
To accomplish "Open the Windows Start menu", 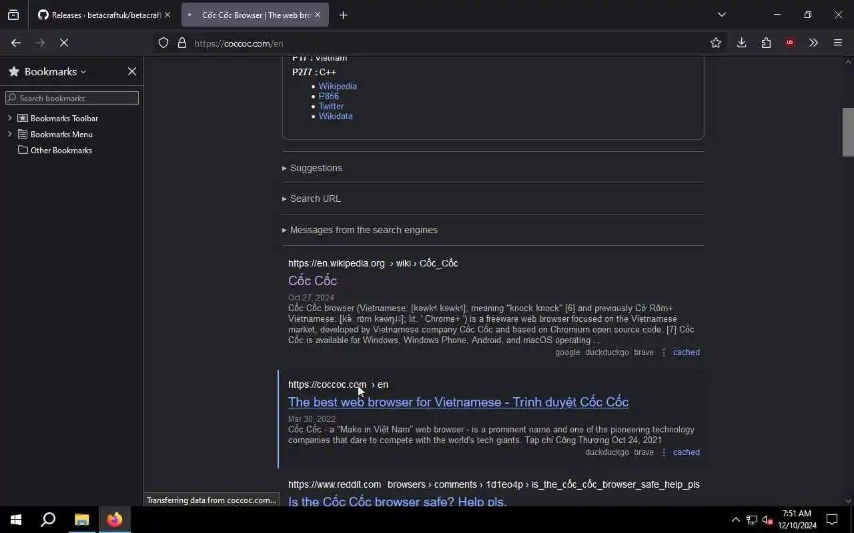I will pyautogui.click(x=16, y=520).
